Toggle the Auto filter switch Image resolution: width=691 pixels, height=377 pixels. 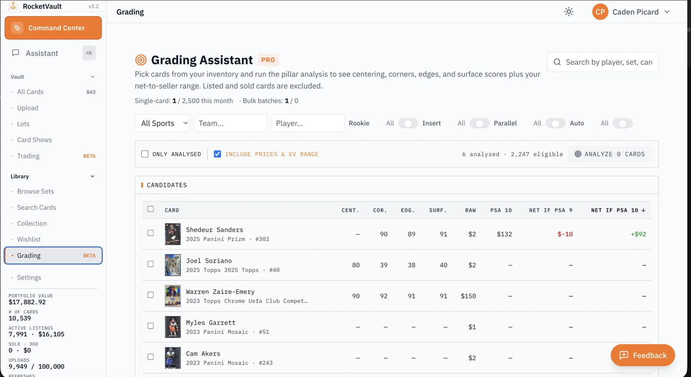click(x=623, y=123)
